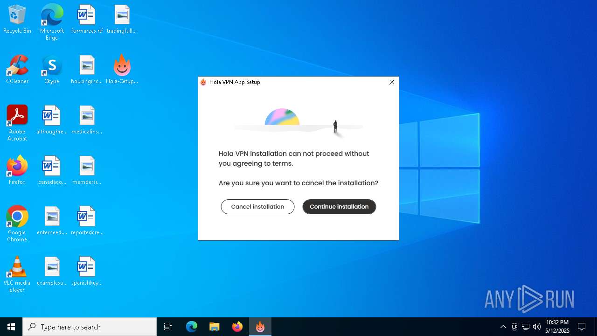Open Task View from the taskbar
The height and width of the screenshot is (336, 597).
tap(168, 327)
